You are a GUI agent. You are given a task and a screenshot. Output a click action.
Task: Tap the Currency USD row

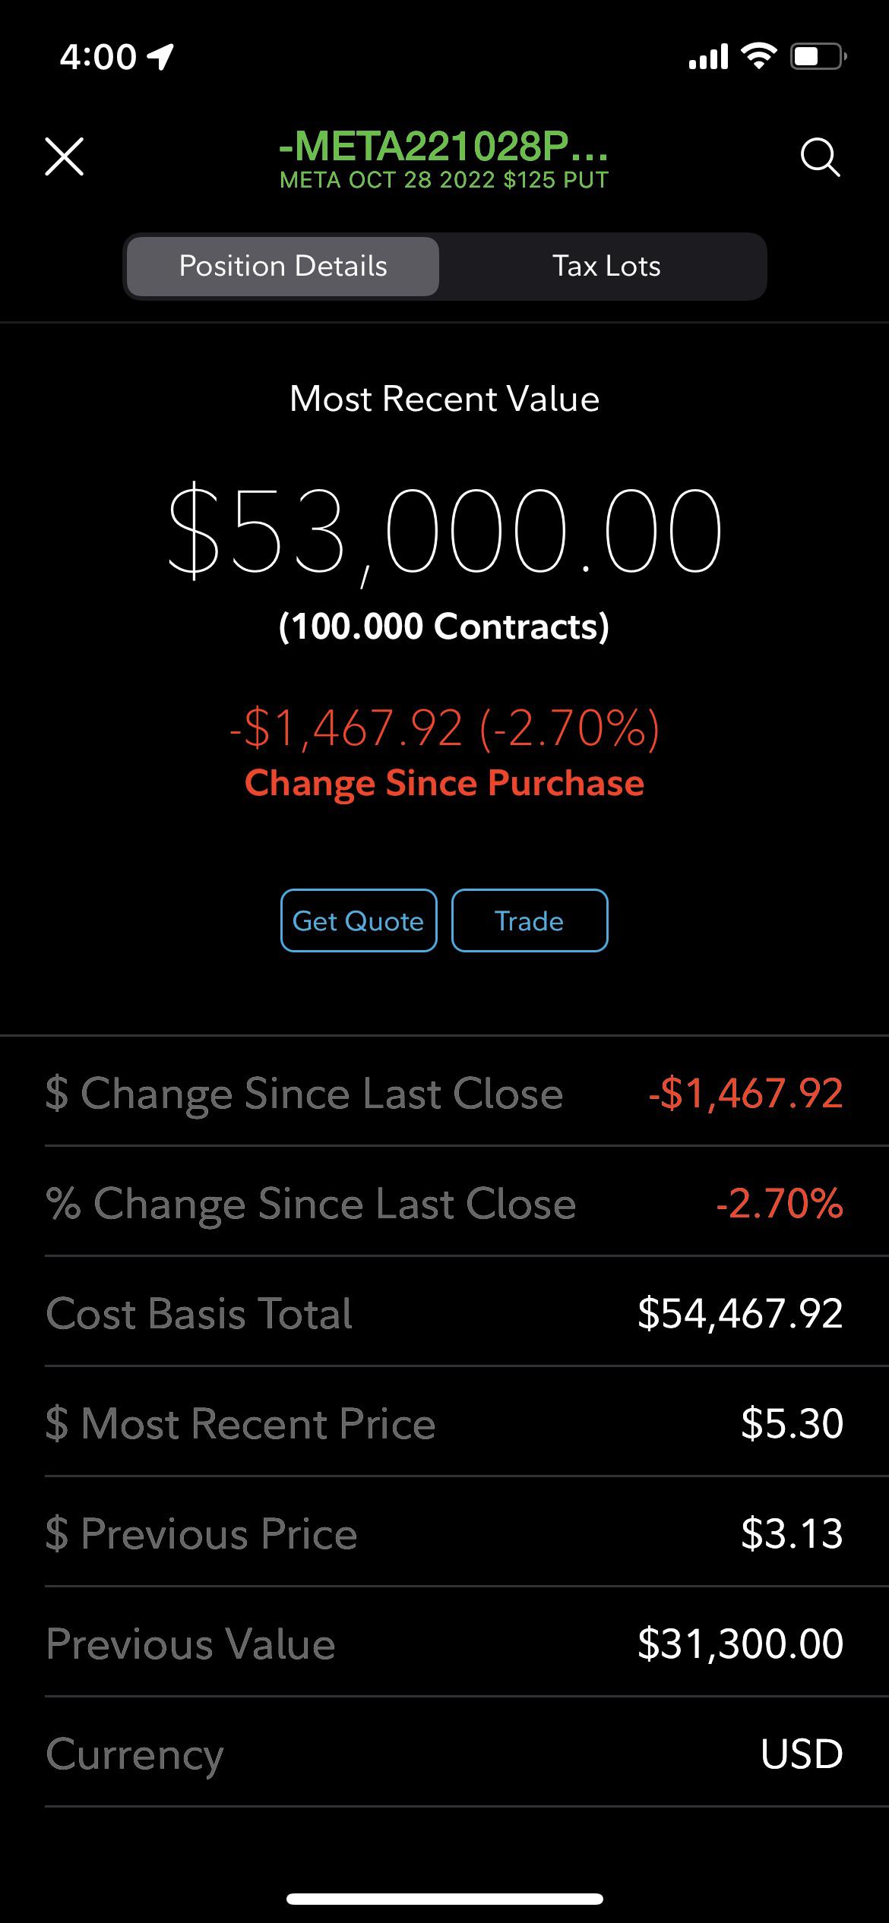pyautogui.click(x=444, y=1754)
